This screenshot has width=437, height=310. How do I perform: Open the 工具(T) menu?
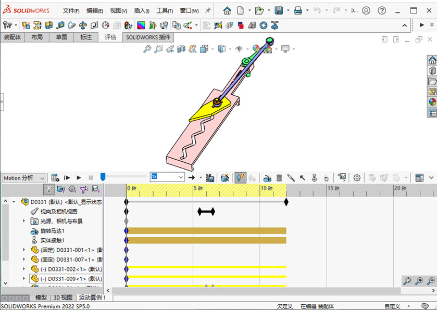point(165,10)
